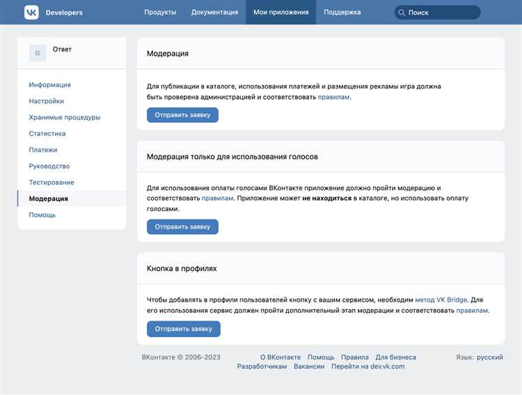Click ВКонтакте © 2006-2023 copyright text
The width and height of the screenshot is (522, 395).
[x=181, y=357]
